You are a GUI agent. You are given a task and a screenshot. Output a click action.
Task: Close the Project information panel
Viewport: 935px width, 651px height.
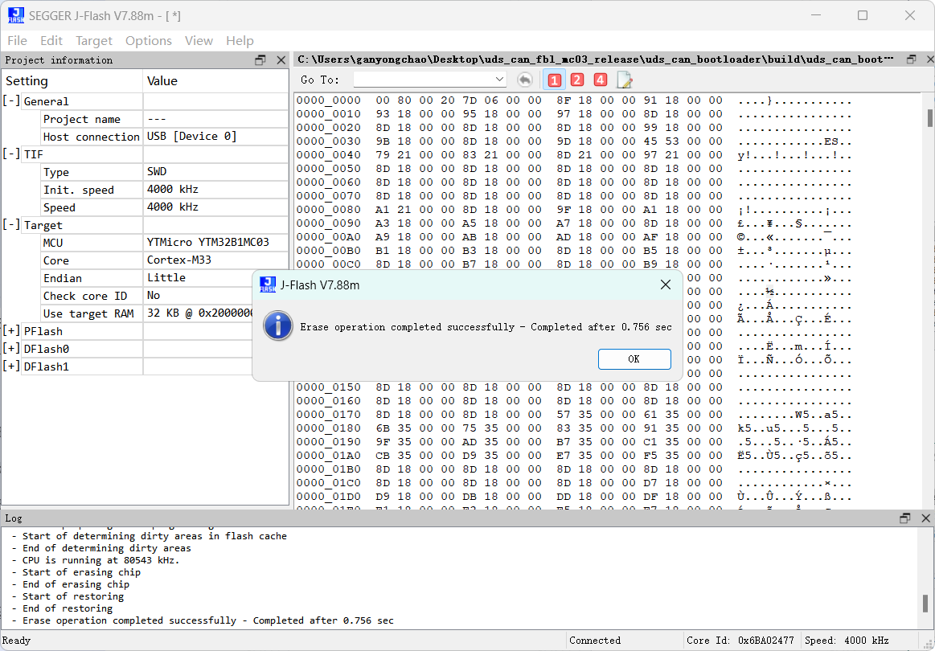(x=281, y=59)
